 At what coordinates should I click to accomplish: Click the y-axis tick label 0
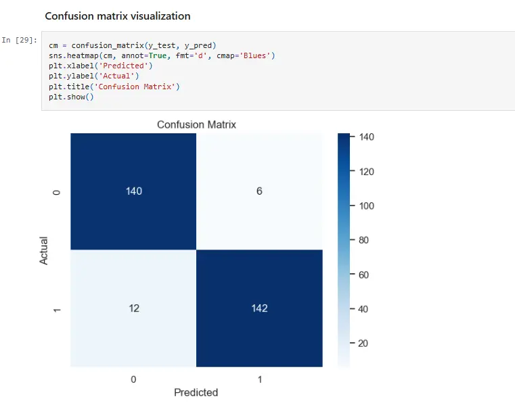pyautogui.click(x=56, y=192)
